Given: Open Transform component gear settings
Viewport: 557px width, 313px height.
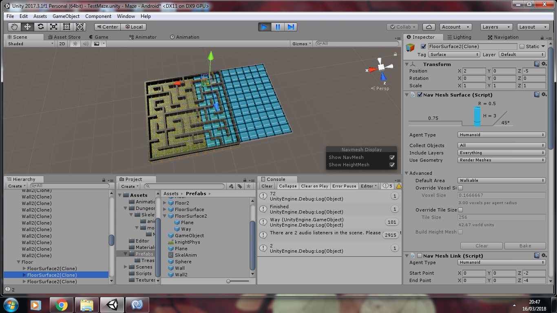Looking at the screenshot, I should coord(544,64).
